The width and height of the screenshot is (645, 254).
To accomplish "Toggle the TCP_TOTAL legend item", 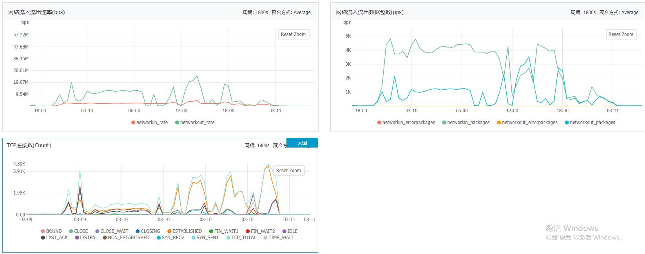I will coord(241,238).
